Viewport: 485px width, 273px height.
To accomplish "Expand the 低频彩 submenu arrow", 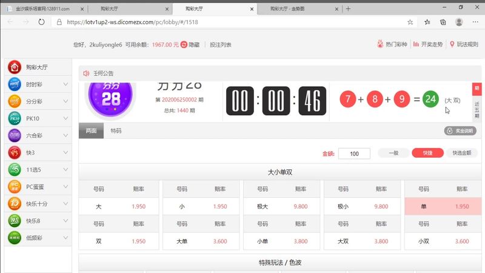I will [65, 238].
